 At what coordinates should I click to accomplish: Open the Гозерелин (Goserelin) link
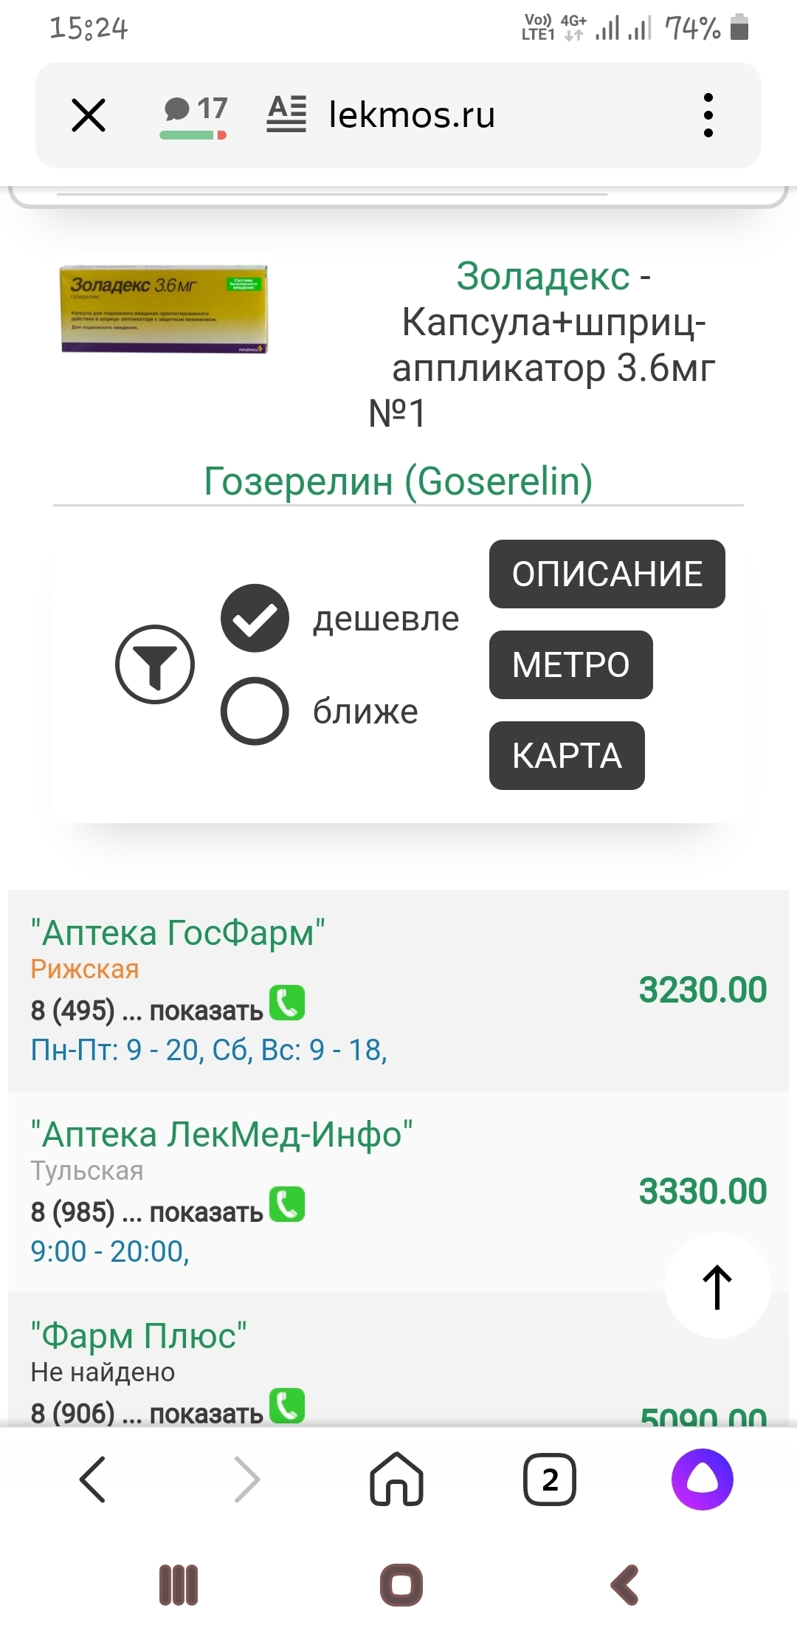click(398, 481)
